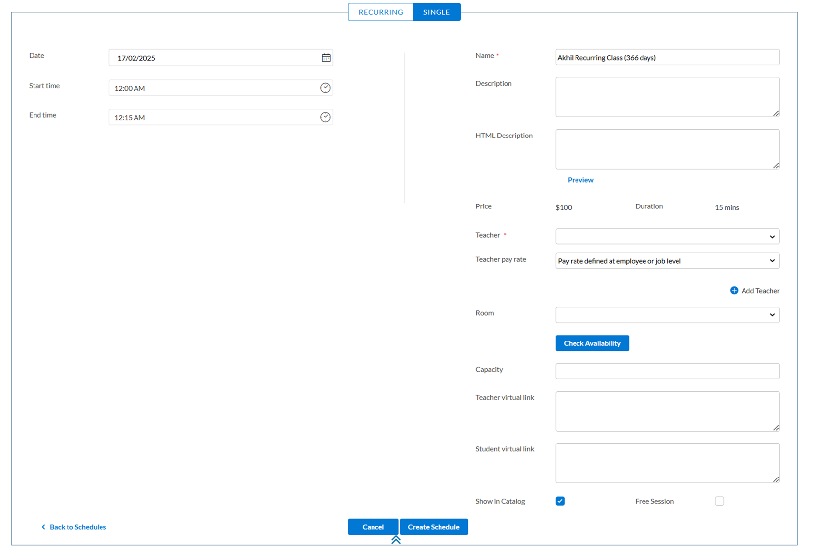Image resolution: width=813 pixels, height=546 pixels.
Task: Click the Check Availability button
Action: (592, 343)
